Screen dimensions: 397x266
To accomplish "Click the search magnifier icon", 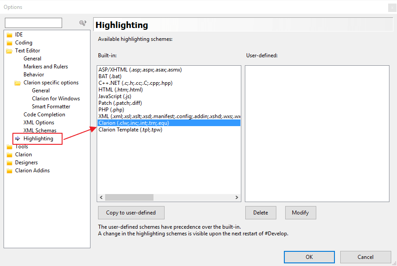I will click(83, 23).
